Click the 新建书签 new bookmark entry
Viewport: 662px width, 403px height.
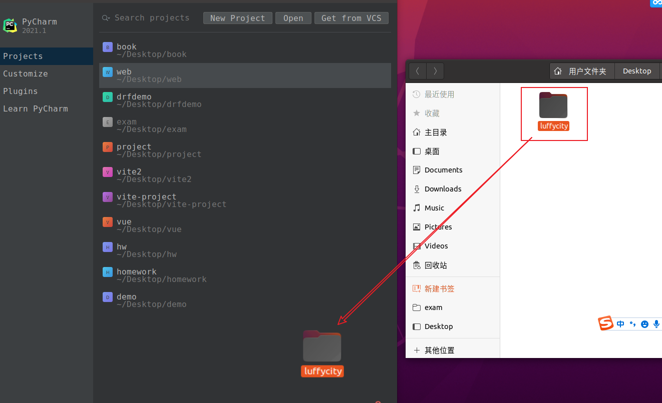point(453,288)
